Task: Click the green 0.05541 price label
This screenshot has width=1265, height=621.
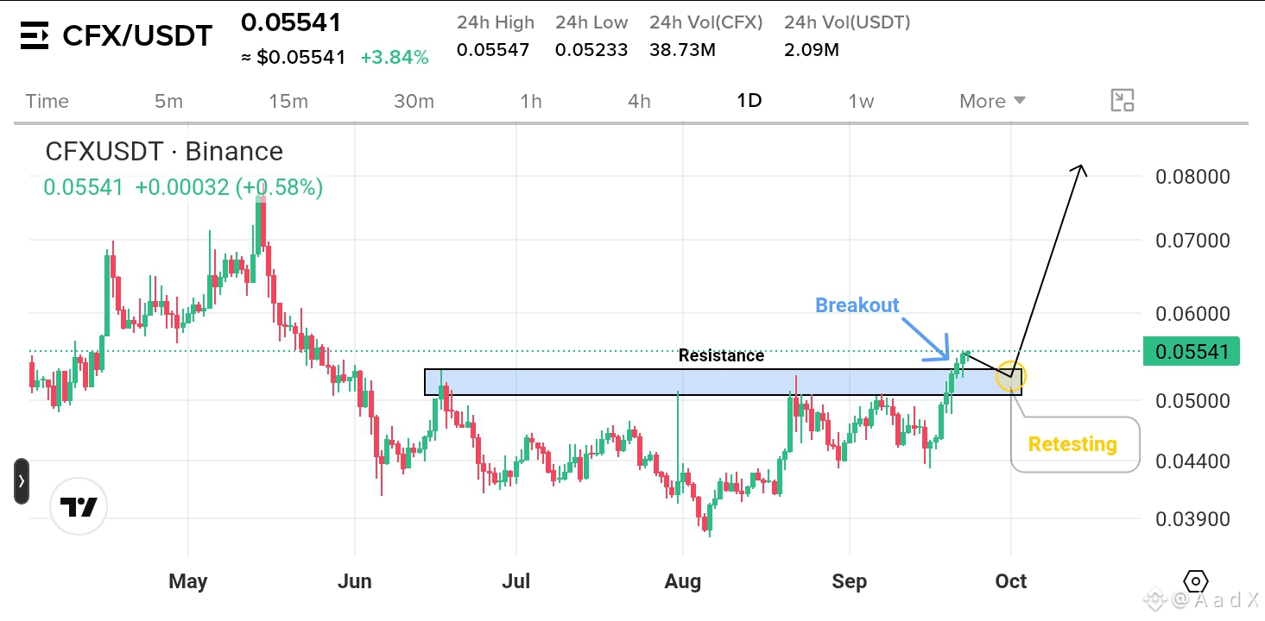Action: pos(1192,352)
